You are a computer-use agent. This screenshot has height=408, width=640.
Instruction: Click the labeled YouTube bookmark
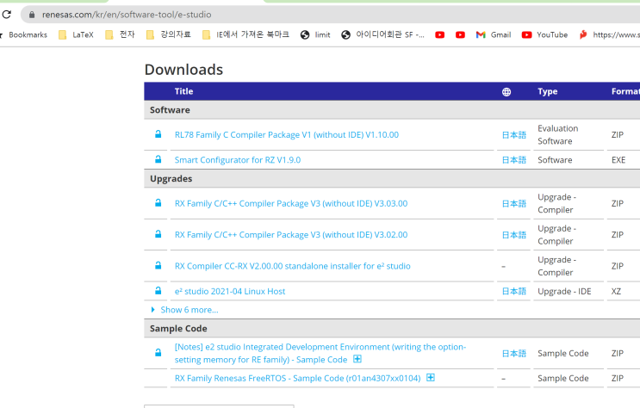544,34
